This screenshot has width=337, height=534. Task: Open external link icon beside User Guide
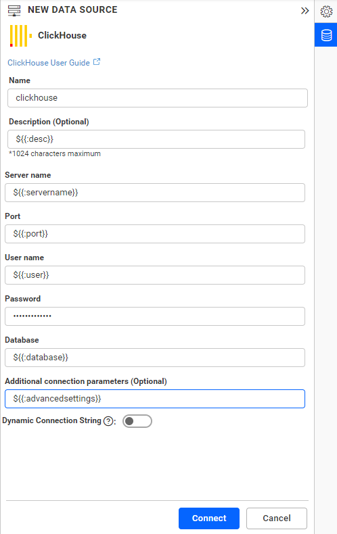pos(97,62)
